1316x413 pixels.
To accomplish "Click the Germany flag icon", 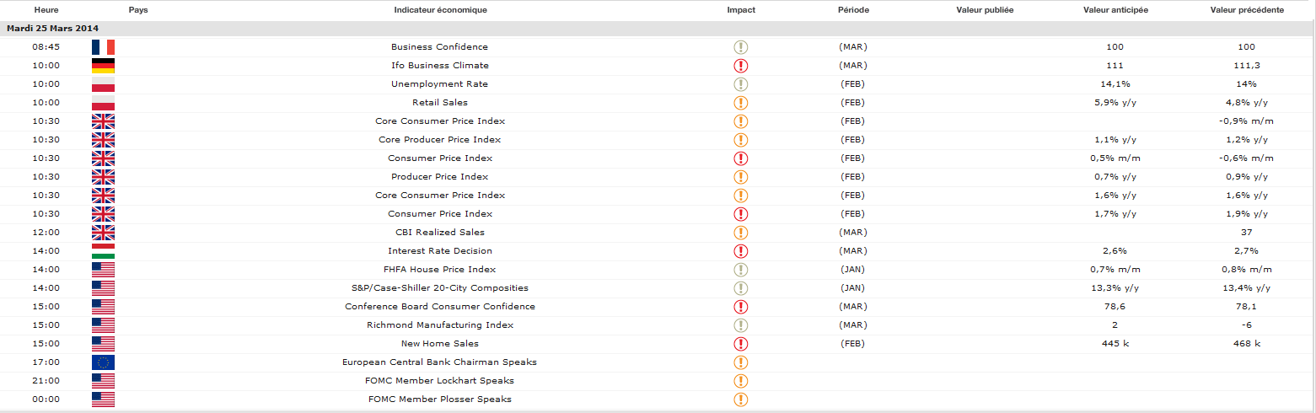I will point(103,66).
